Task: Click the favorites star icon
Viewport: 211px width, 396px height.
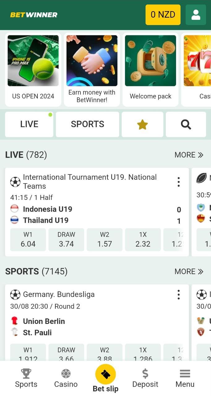Action: 142,124
